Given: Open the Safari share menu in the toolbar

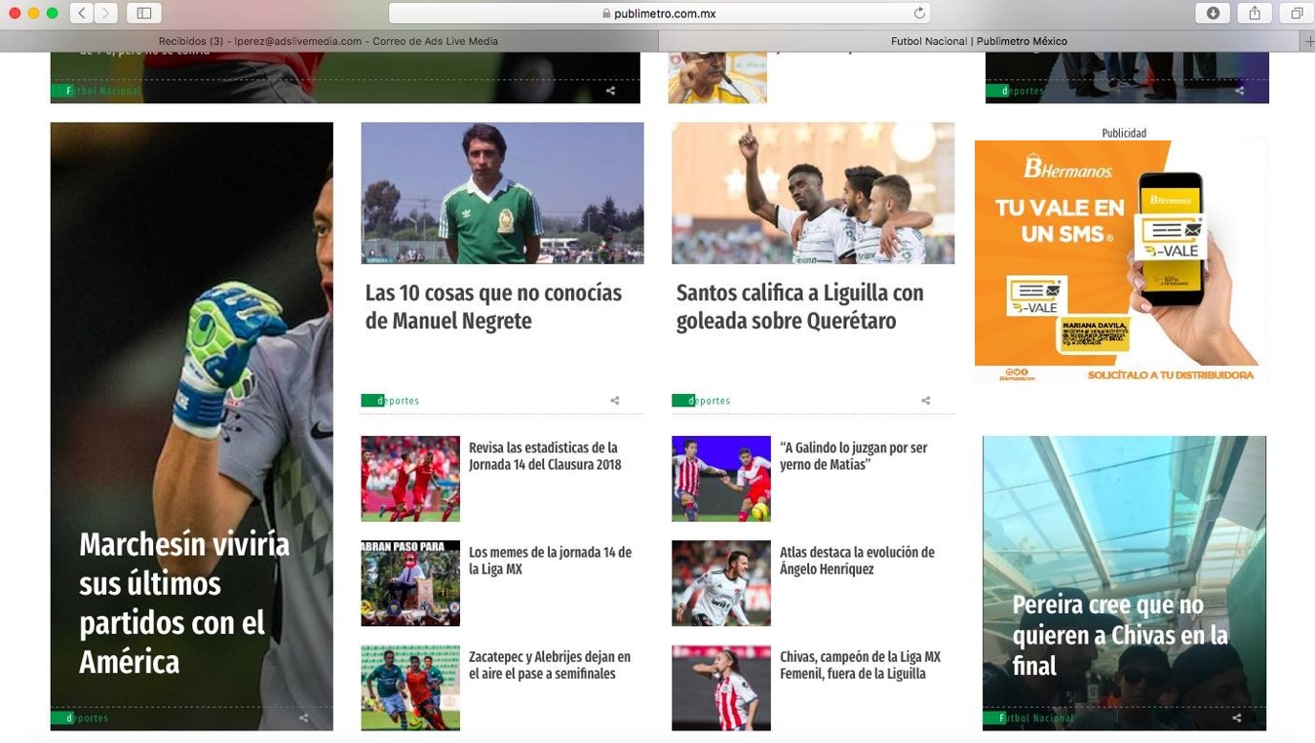Looking at the screenshot, I should click(x=1255, y=13).
